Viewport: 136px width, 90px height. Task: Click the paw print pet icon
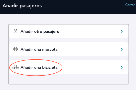coord(16,49)
